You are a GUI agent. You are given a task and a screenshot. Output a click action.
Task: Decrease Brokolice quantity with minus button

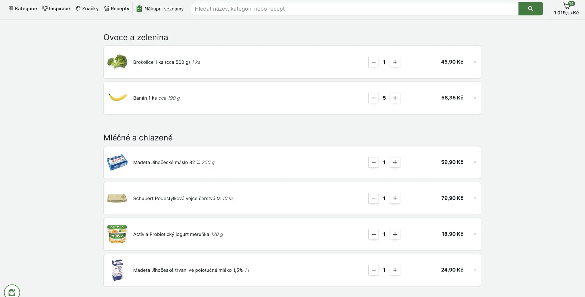tap(374, 62)
